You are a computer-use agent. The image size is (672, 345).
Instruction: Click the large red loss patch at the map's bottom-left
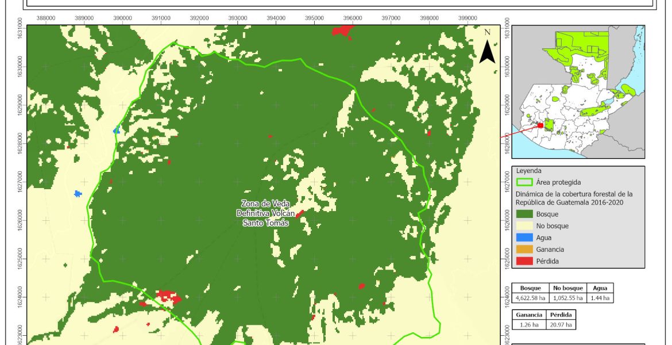tap(168, 297)
